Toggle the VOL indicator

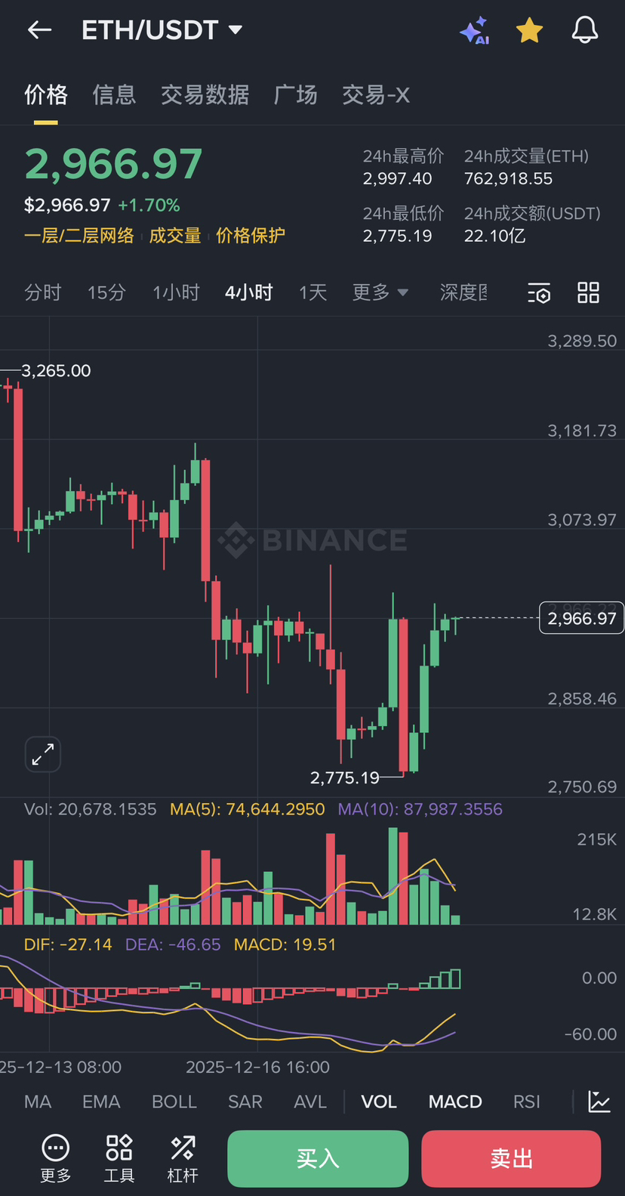tap(379, 1102)
